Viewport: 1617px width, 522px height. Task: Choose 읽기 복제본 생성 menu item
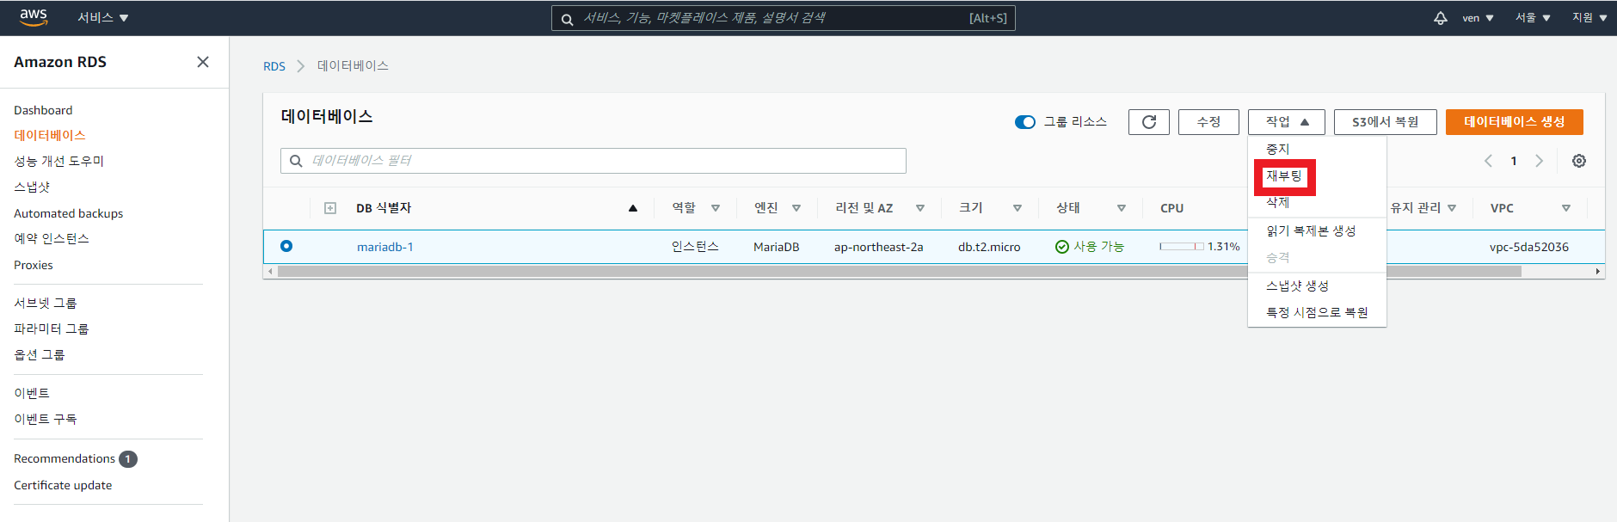1311,231
